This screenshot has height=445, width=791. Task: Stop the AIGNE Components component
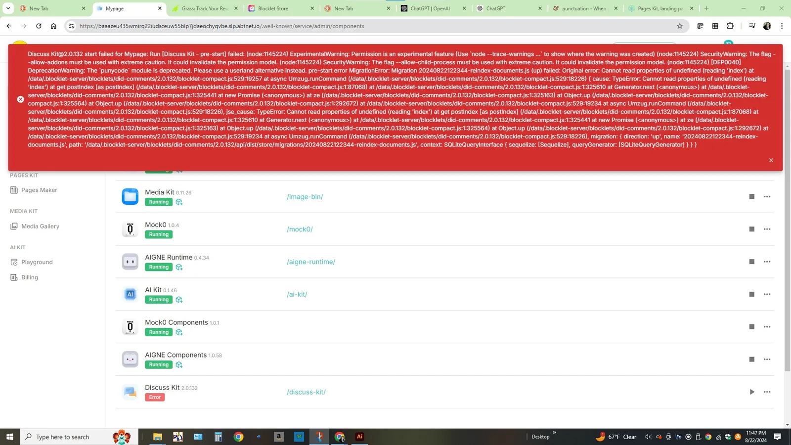(x=752, y=359)
